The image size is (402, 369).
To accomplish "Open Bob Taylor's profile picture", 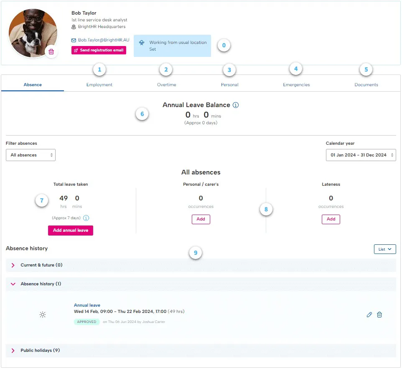I will [33, 33].
